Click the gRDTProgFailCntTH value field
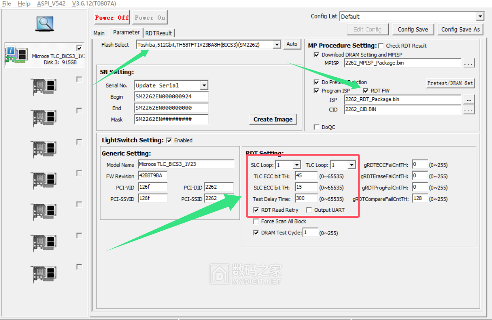The height and width of the screenshot is (320, 492). click(x=420, y=187)
